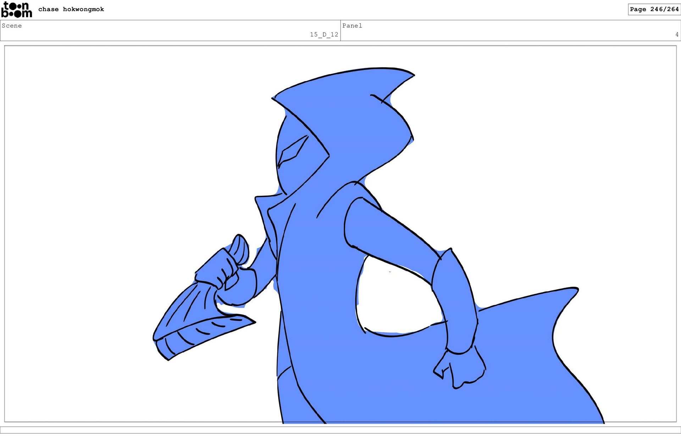
Task: Click the Toon Boom logo
Action: [x=16, y=10]
